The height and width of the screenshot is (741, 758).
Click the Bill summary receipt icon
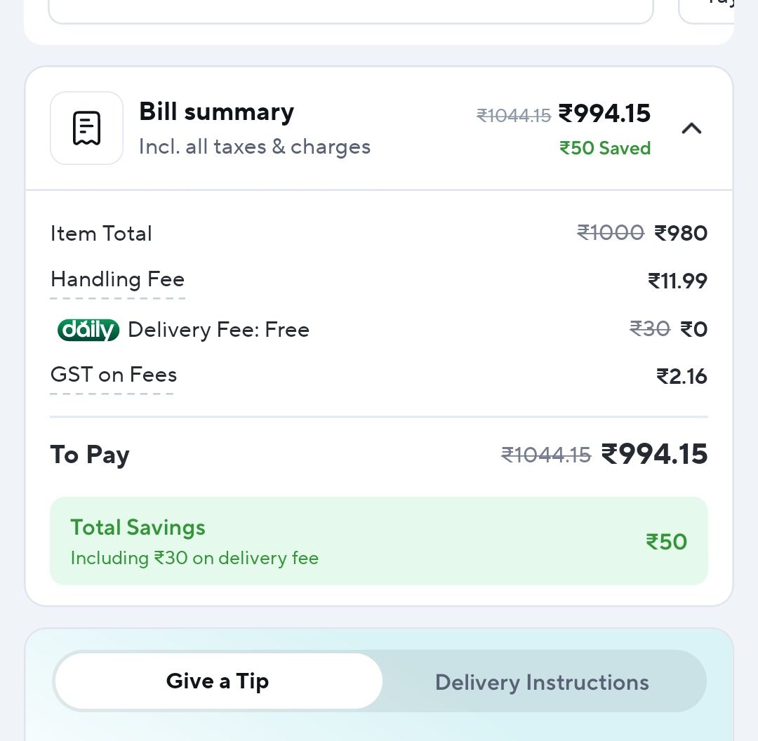[86, 128]
